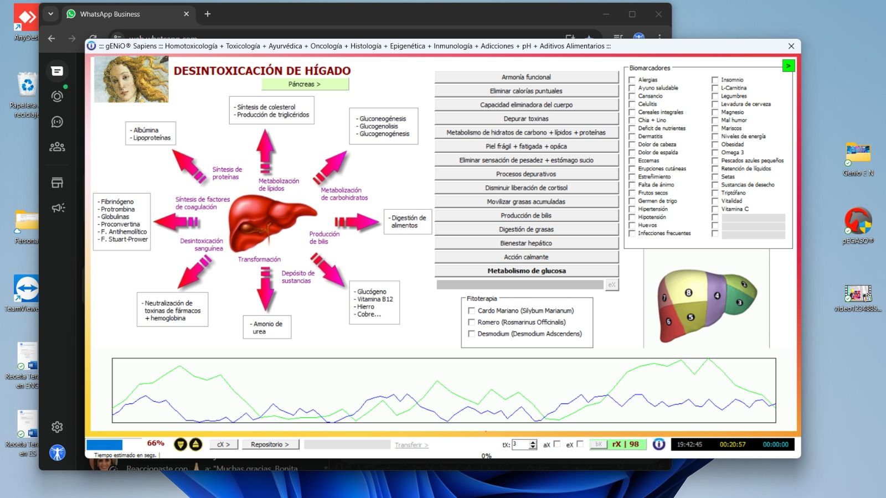This screenshot has height=498, width=886.
Task: Click the green and blue waveform graph
Action: tap(444, 390)
